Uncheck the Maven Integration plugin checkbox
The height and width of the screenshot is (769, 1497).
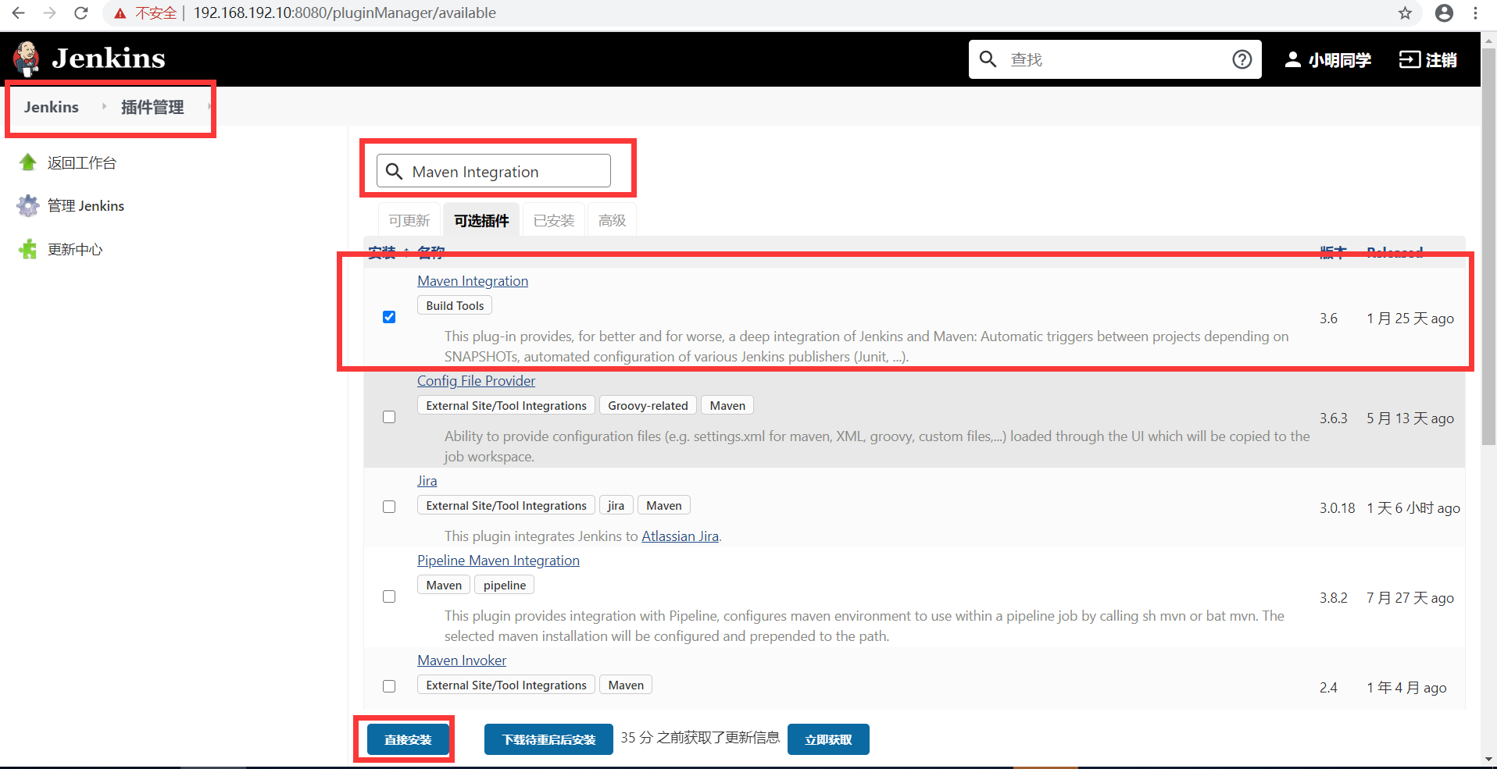click(389, 317)
